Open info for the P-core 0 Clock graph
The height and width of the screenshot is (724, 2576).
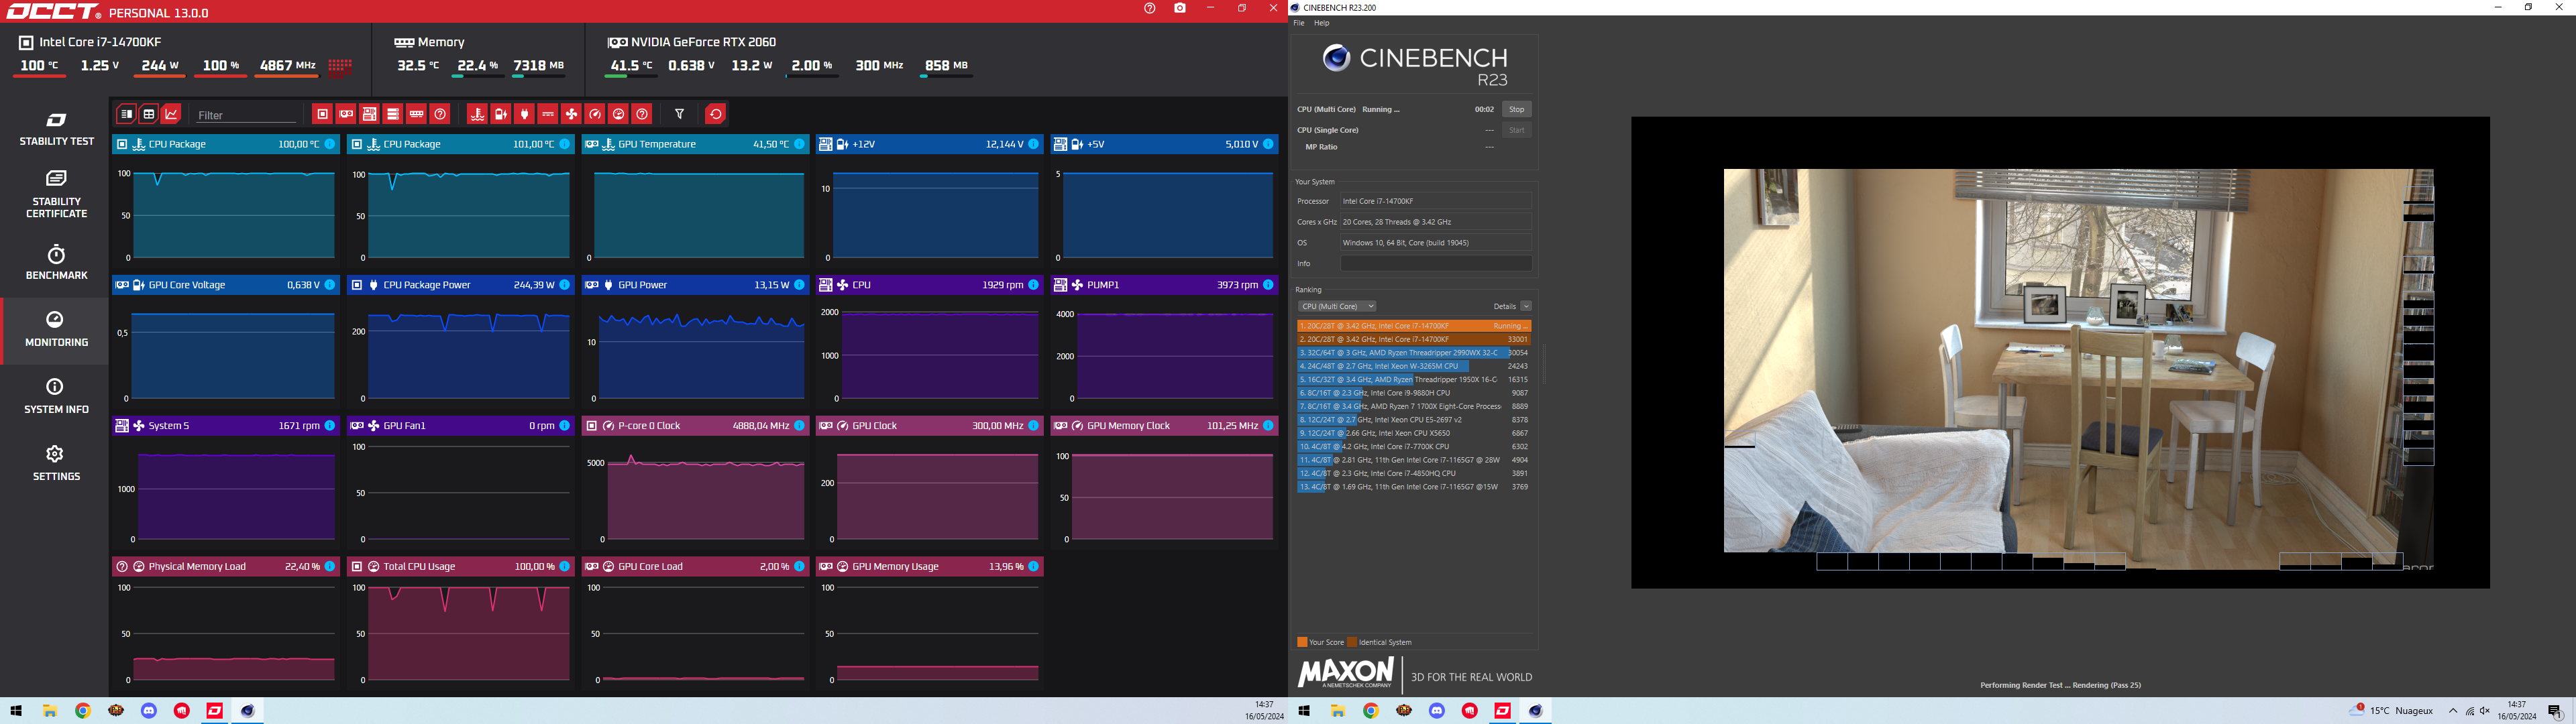point(800,426)
